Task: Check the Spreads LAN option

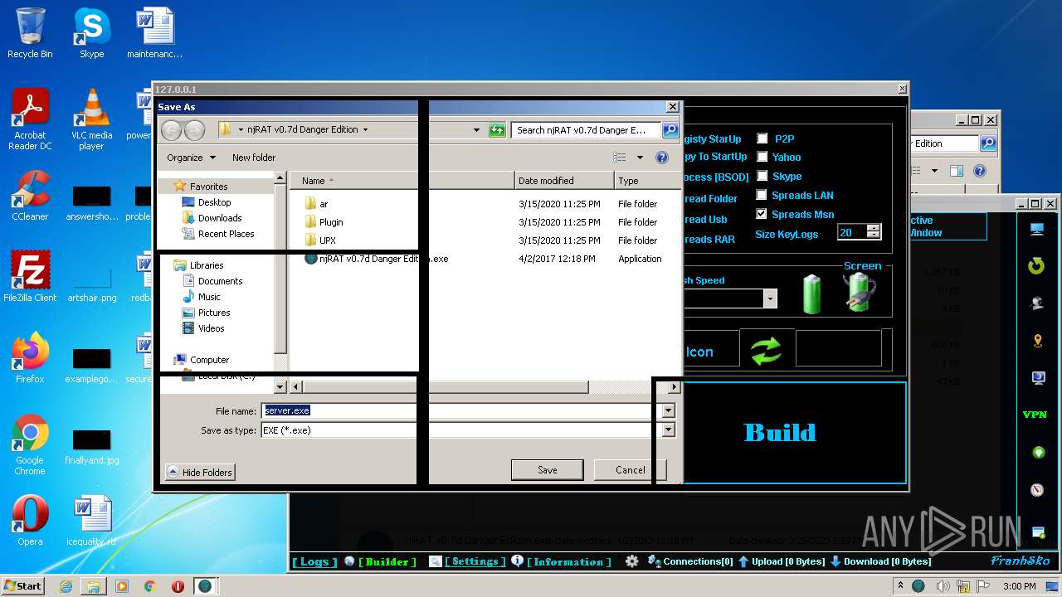Action: (762, 195)
